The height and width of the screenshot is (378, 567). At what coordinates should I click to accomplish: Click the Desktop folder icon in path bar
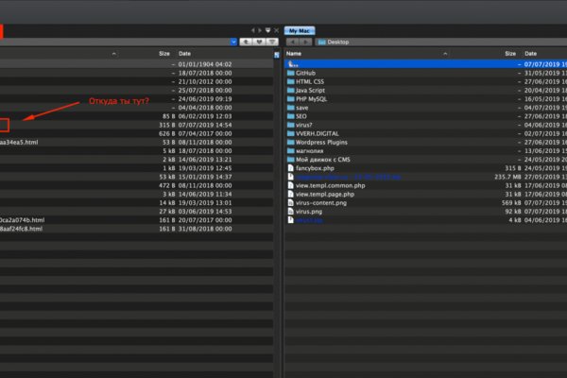(x=322, y=43)
